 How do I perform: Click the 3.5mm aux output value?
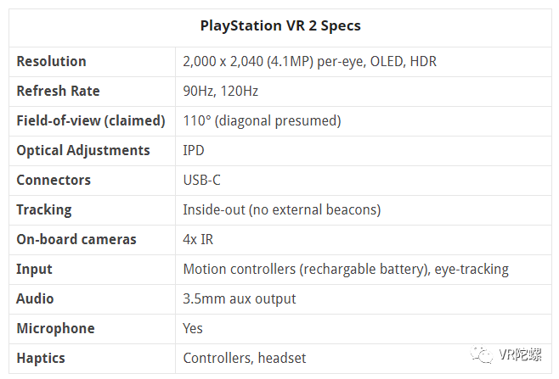240,299
